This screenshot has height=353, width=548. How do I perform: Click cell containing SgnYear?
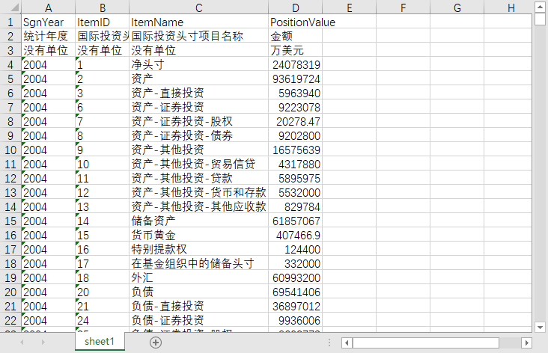coord(48,22)
